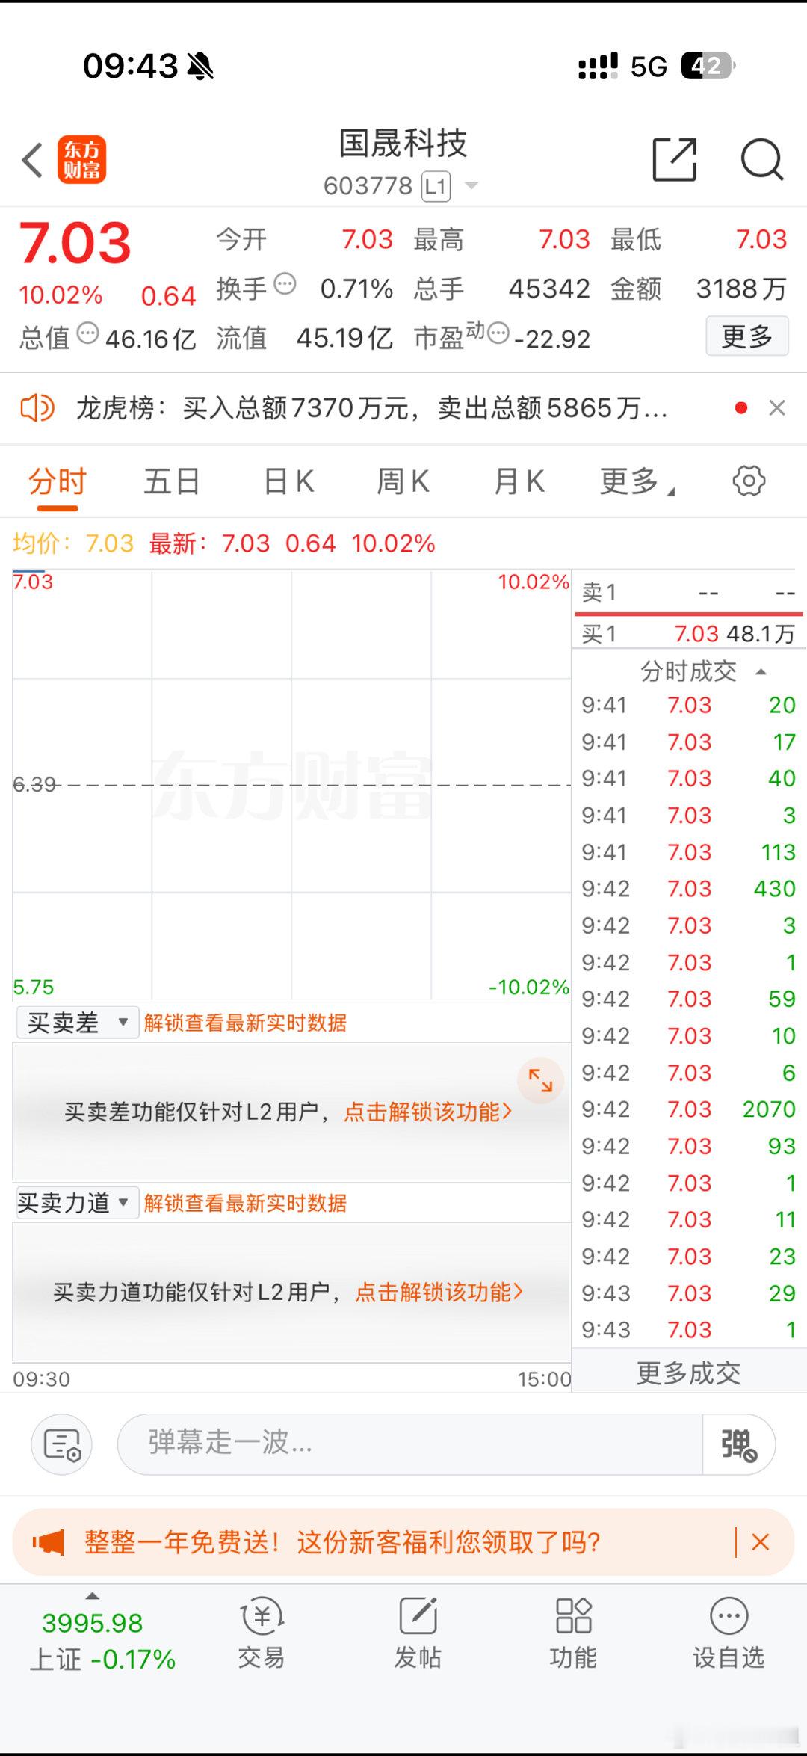The image size is (807, 1756).
Task: Tap the share/export icon
Action: (x=675, y=159)
